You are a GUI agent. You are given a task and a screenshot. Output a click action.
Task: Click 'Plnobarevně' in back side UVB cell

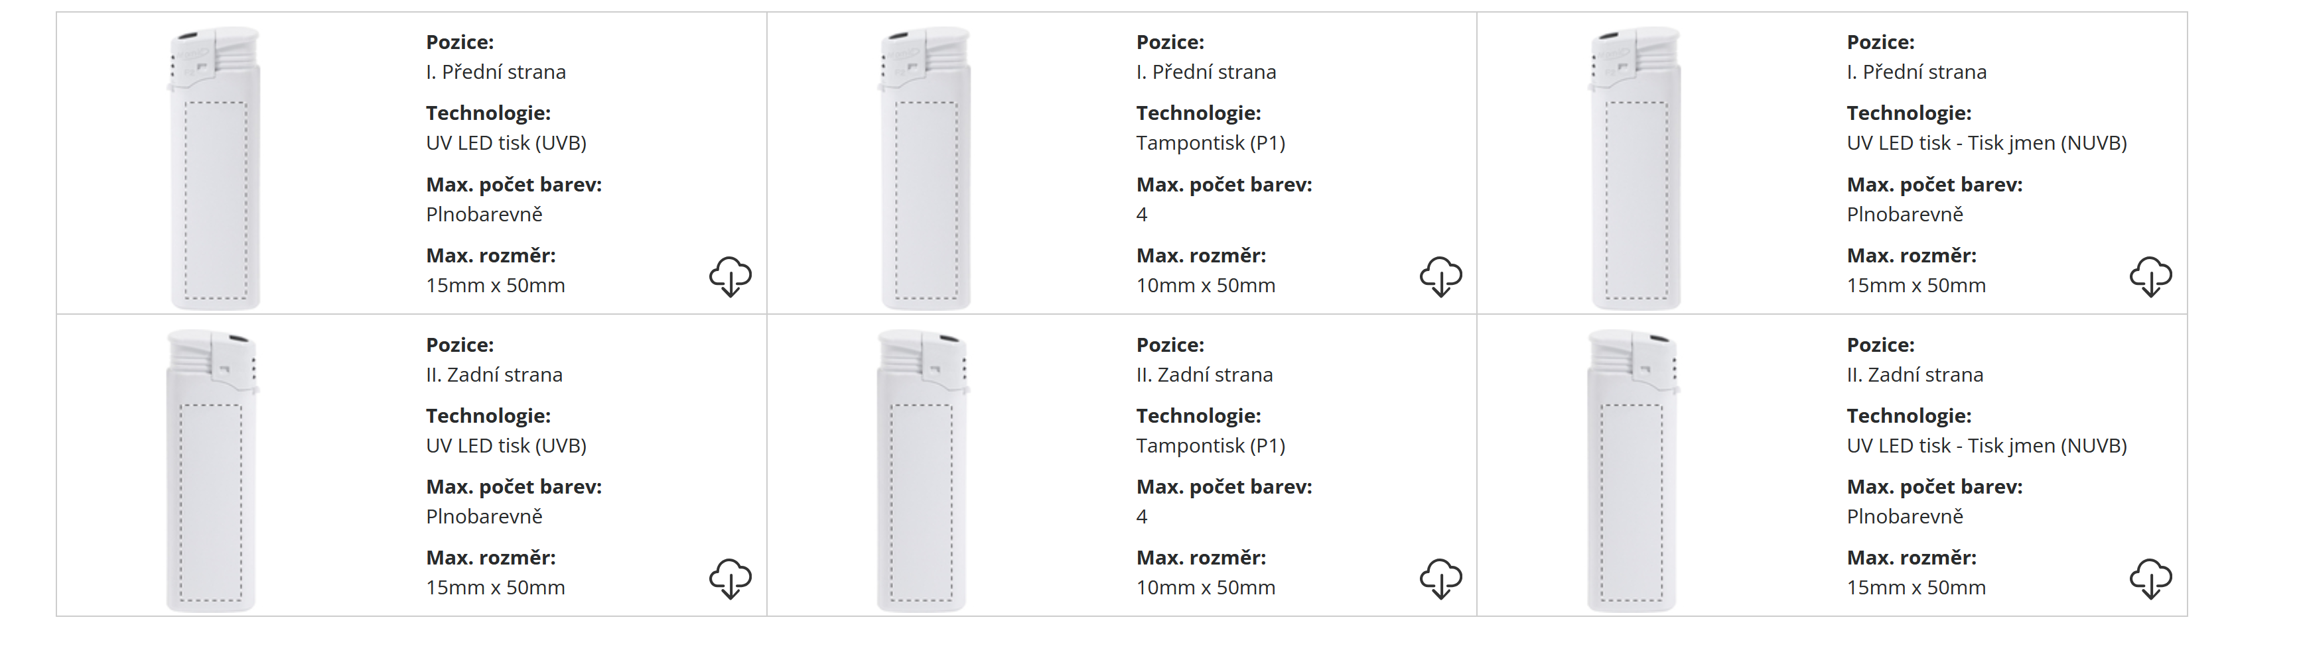tap(484, 516)
